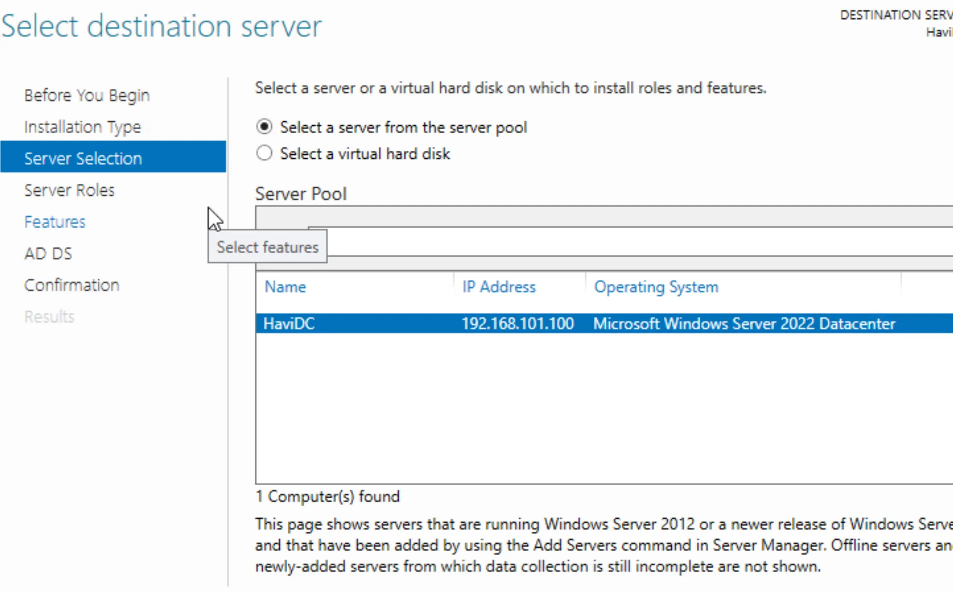Go to the Before You Begin step

pos(87,95)
